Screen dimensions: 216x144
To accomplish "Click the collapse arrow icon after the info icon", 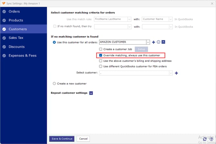I will tap(163, 42).
